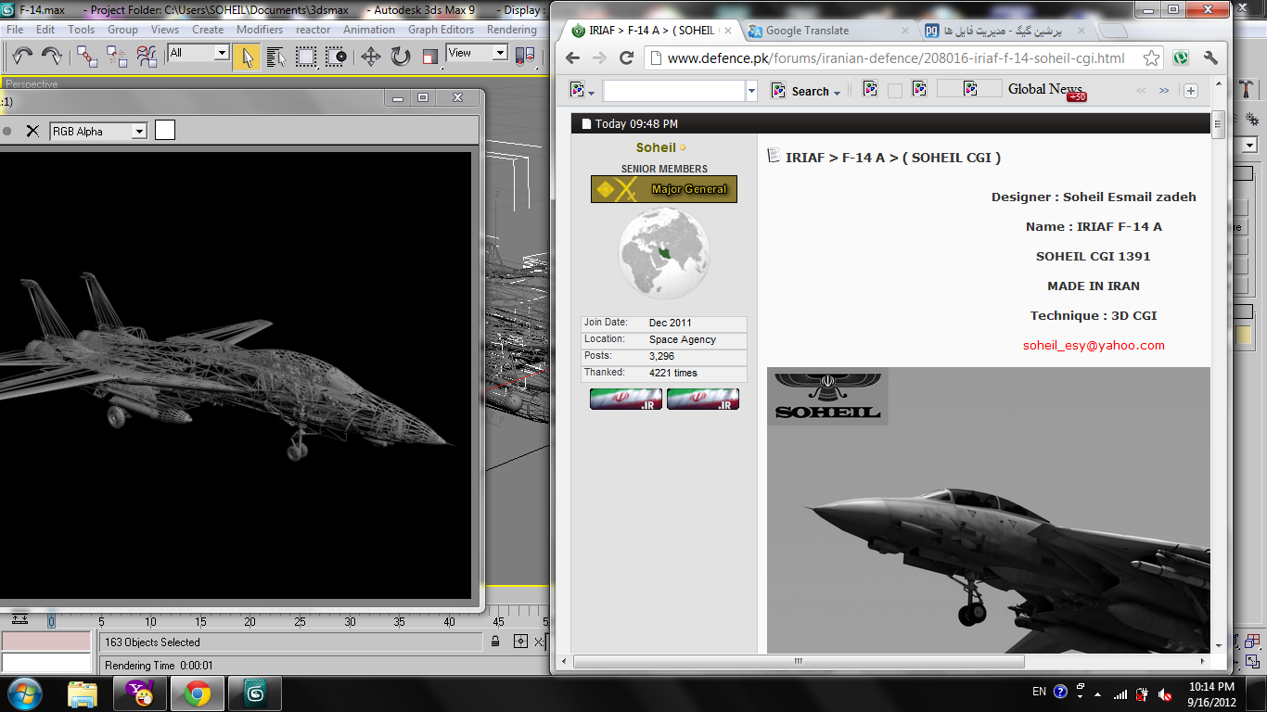Screen dimensions: 1267x712
Task: Activate the Select and Rotate tool
Action: (x=401, y=57)
